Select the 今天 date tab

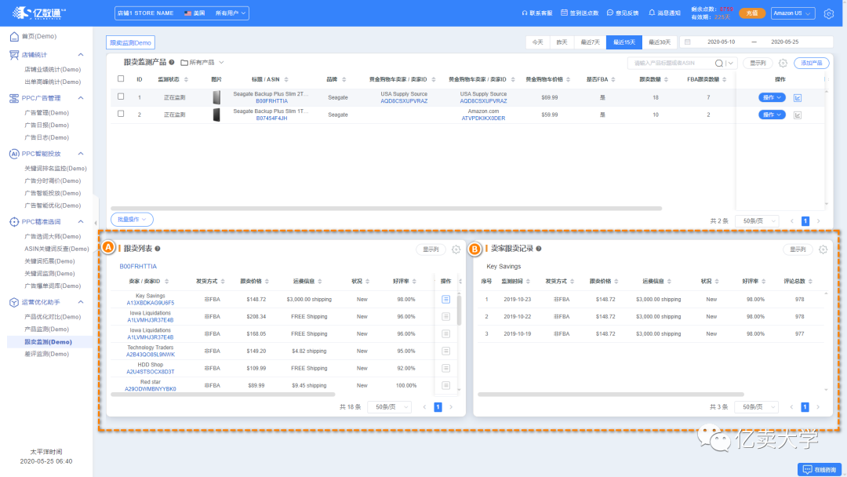tap(537, 42)
